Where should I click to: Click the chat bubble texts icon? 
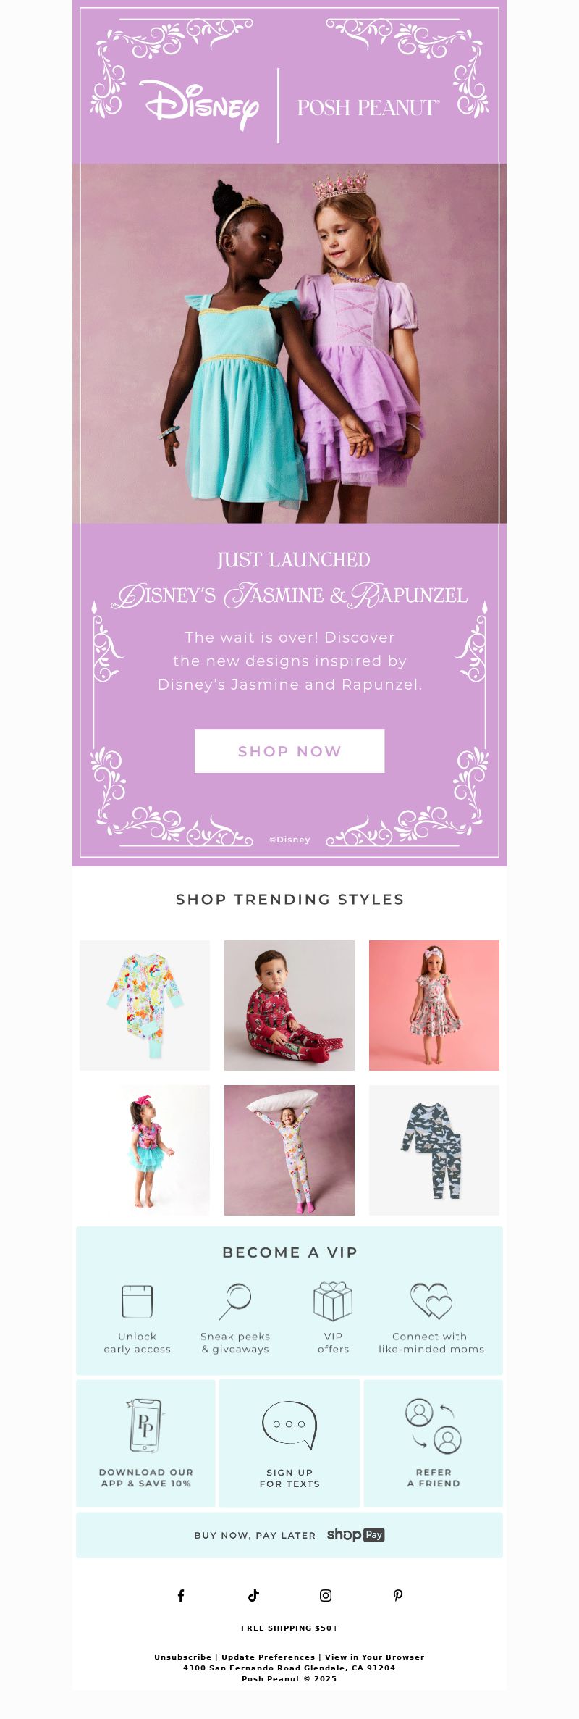[x=289, y=1425]
